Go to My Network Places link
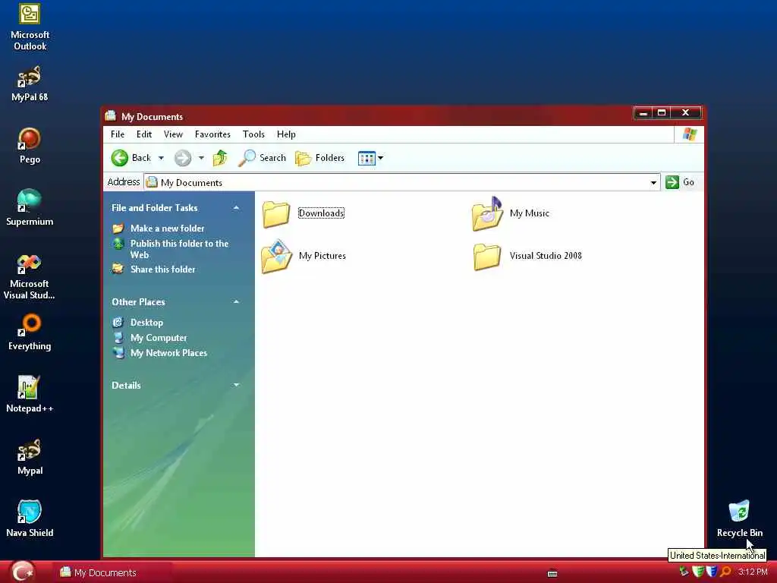The image size is (777, 583). point(168,353)
